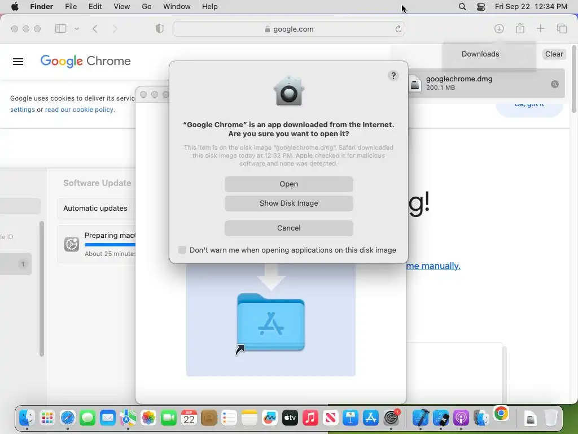Open Safari privacy report shield icon
The image size is (578, 434).
point(160,28)
